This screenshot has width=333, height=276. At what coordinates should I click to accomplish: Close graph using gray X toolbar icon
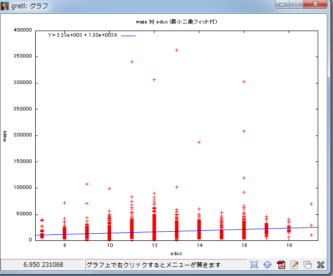321,265
